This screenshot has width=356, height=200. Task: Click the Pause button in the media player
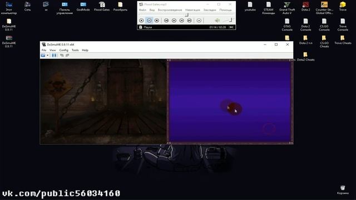click(149, 21)
